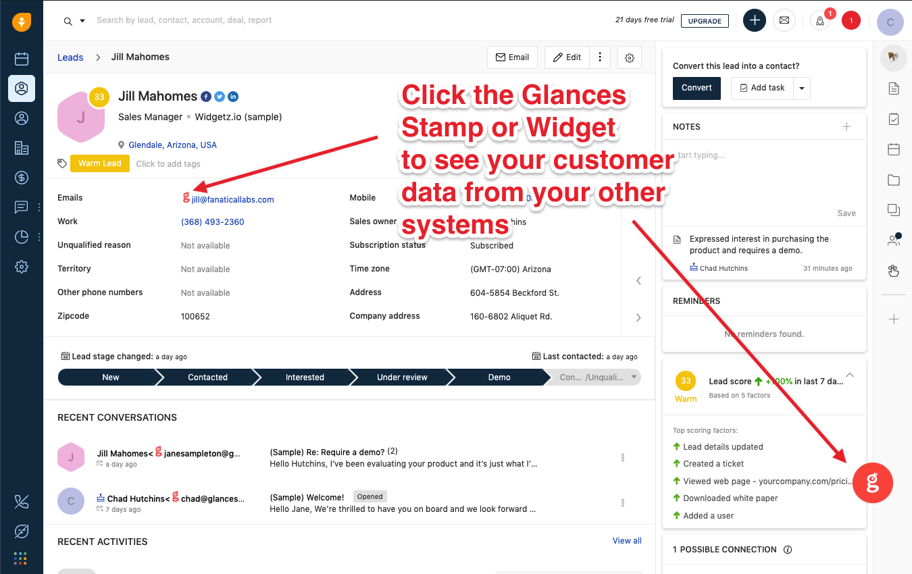The width and height of the screenshot is (912, 574).
Task: Expand the Add task dropdown arrow
Action: point(802,88)
